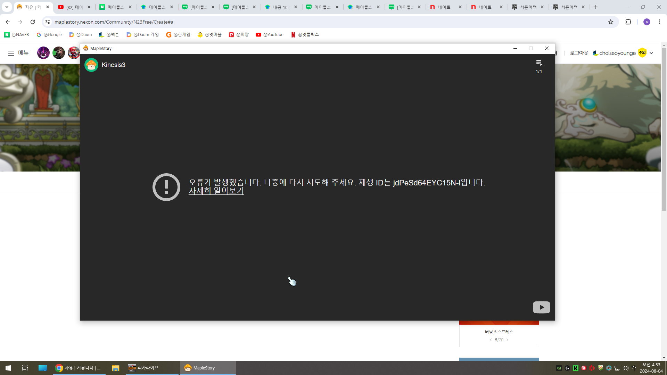This screenshot has width=667, height=375.
Task: Open the 한게임 bookmark
Action: point(178,35)
